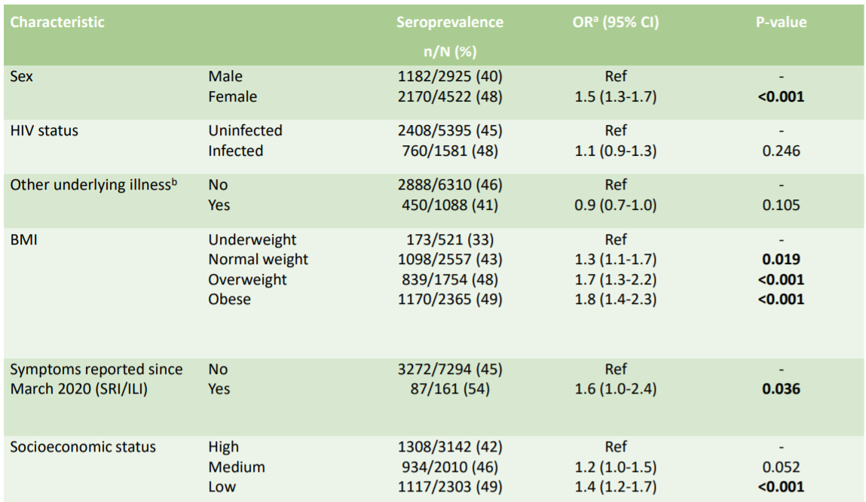Select the bold P-value 0.036
Screen dimensions: 866x502
pyautogui.click(x=781, y=389)
